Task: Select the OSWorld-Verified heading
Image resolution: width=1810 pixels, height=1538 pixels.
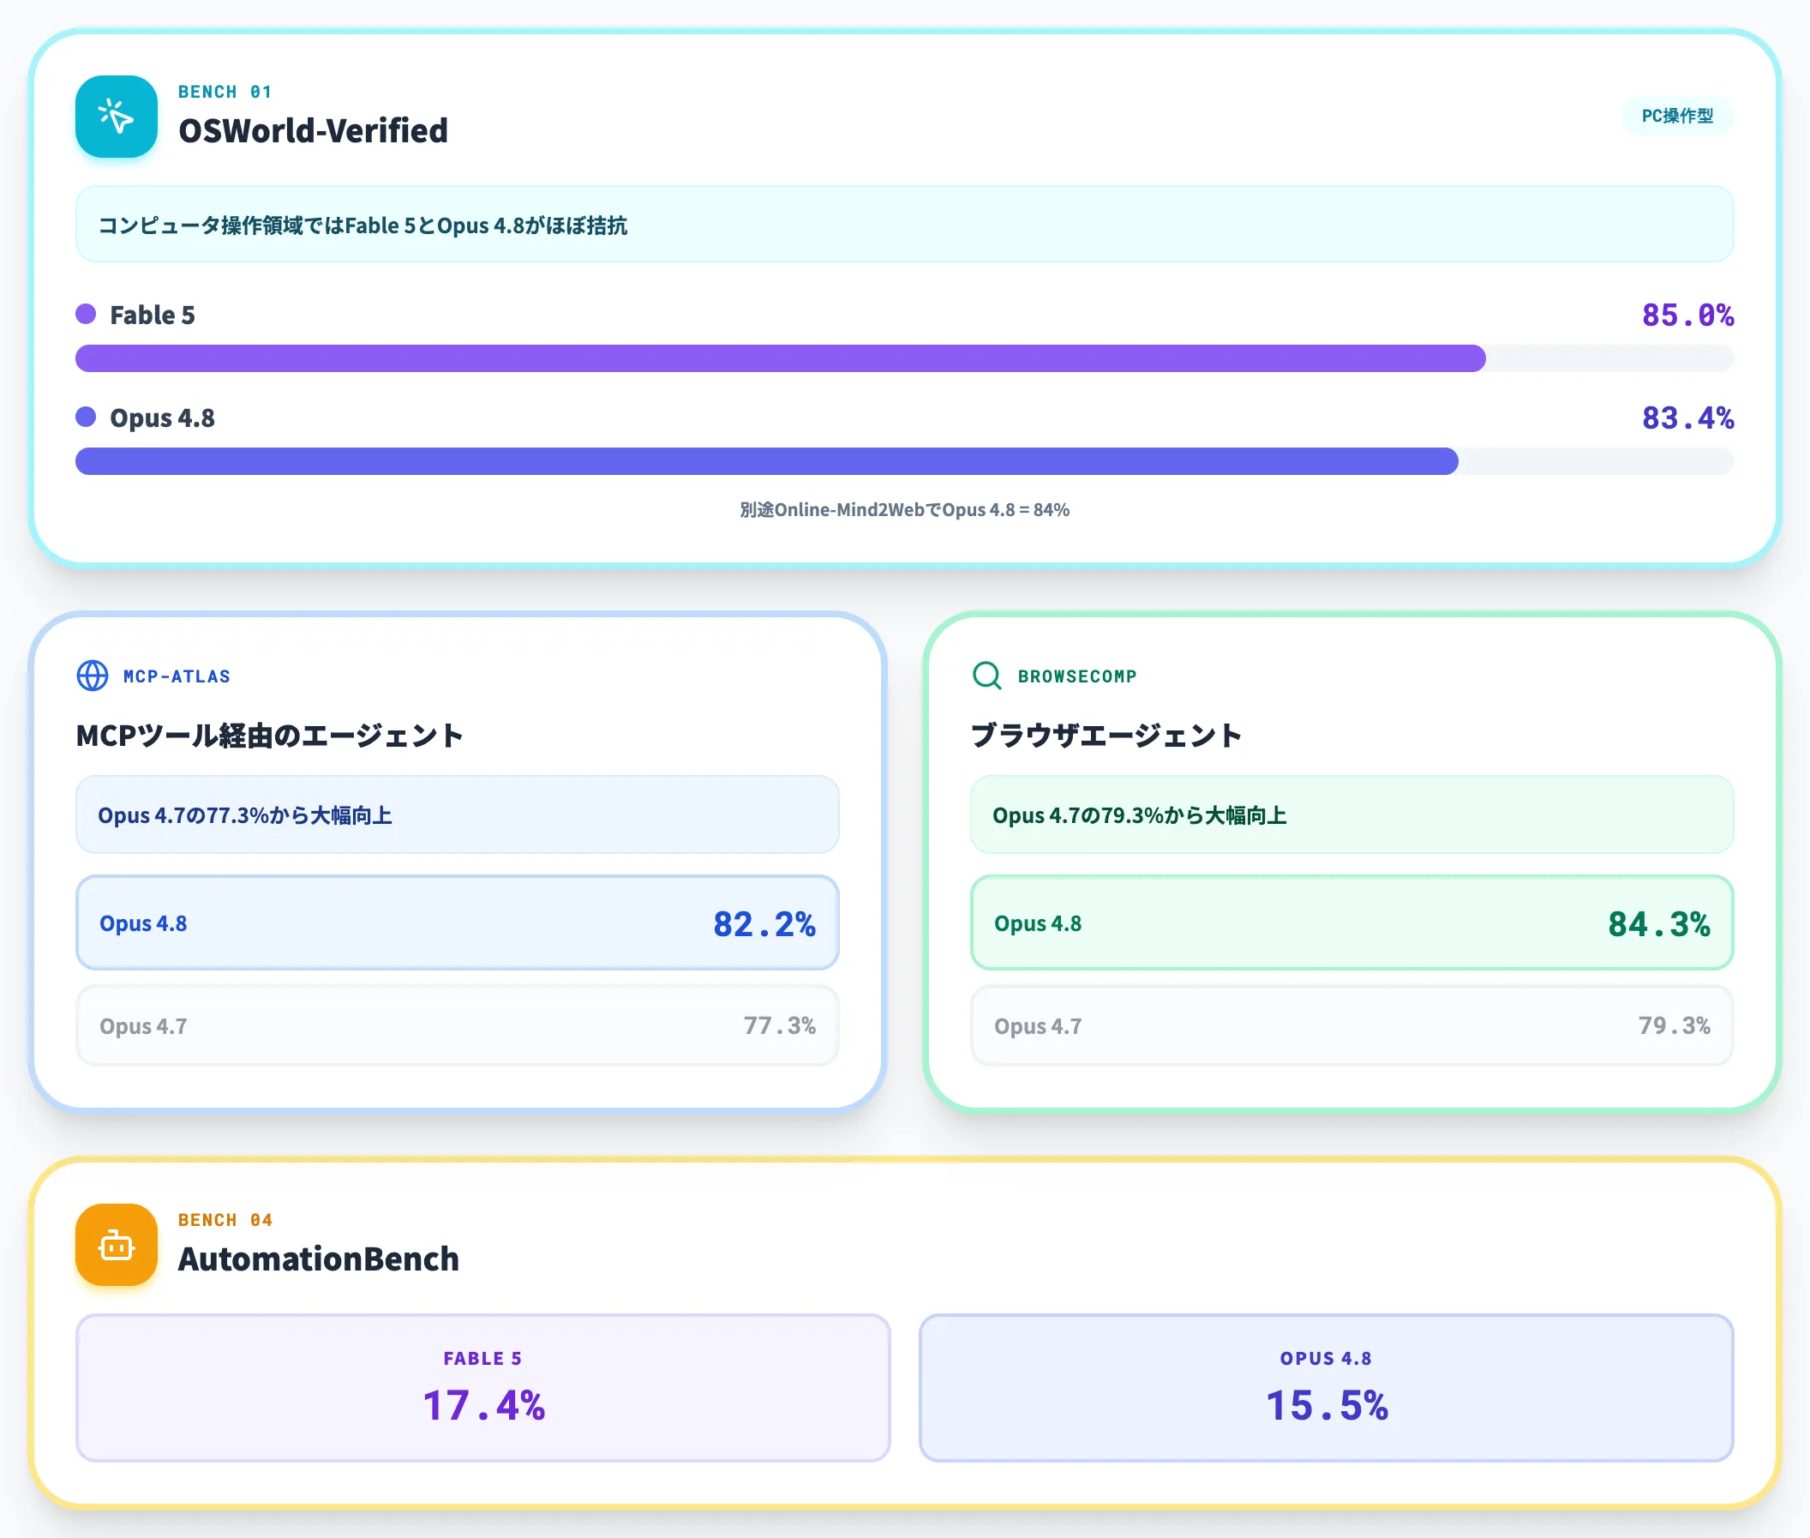Action: 313,131
